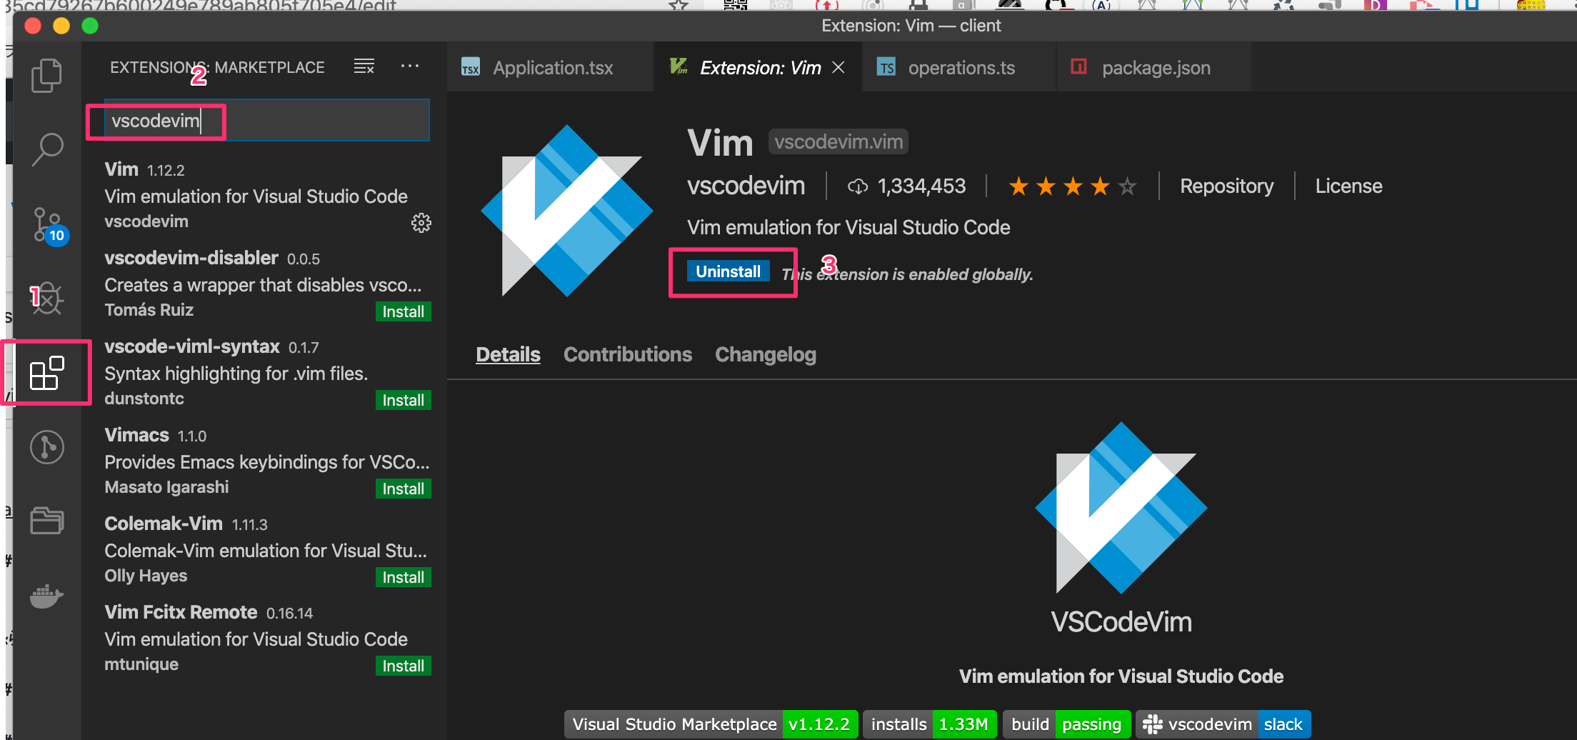Uninstall the Vim extension

728,271
